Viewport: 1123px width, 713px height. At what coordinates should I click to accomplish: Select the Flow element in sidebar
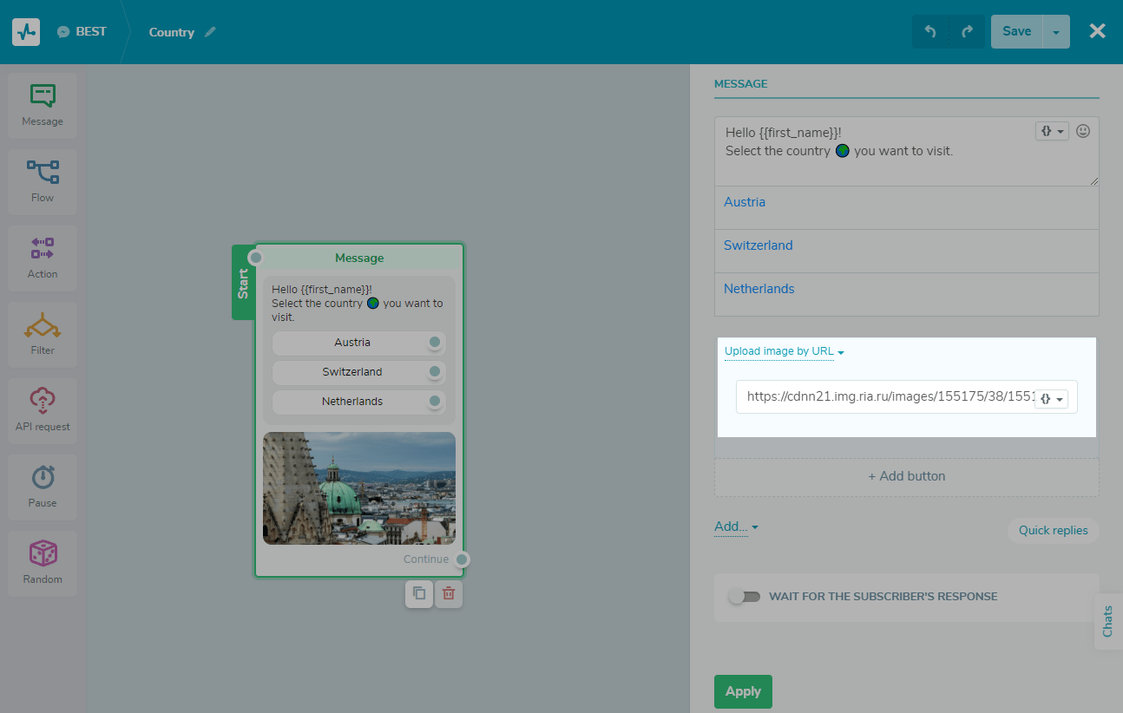coord(43,181)
